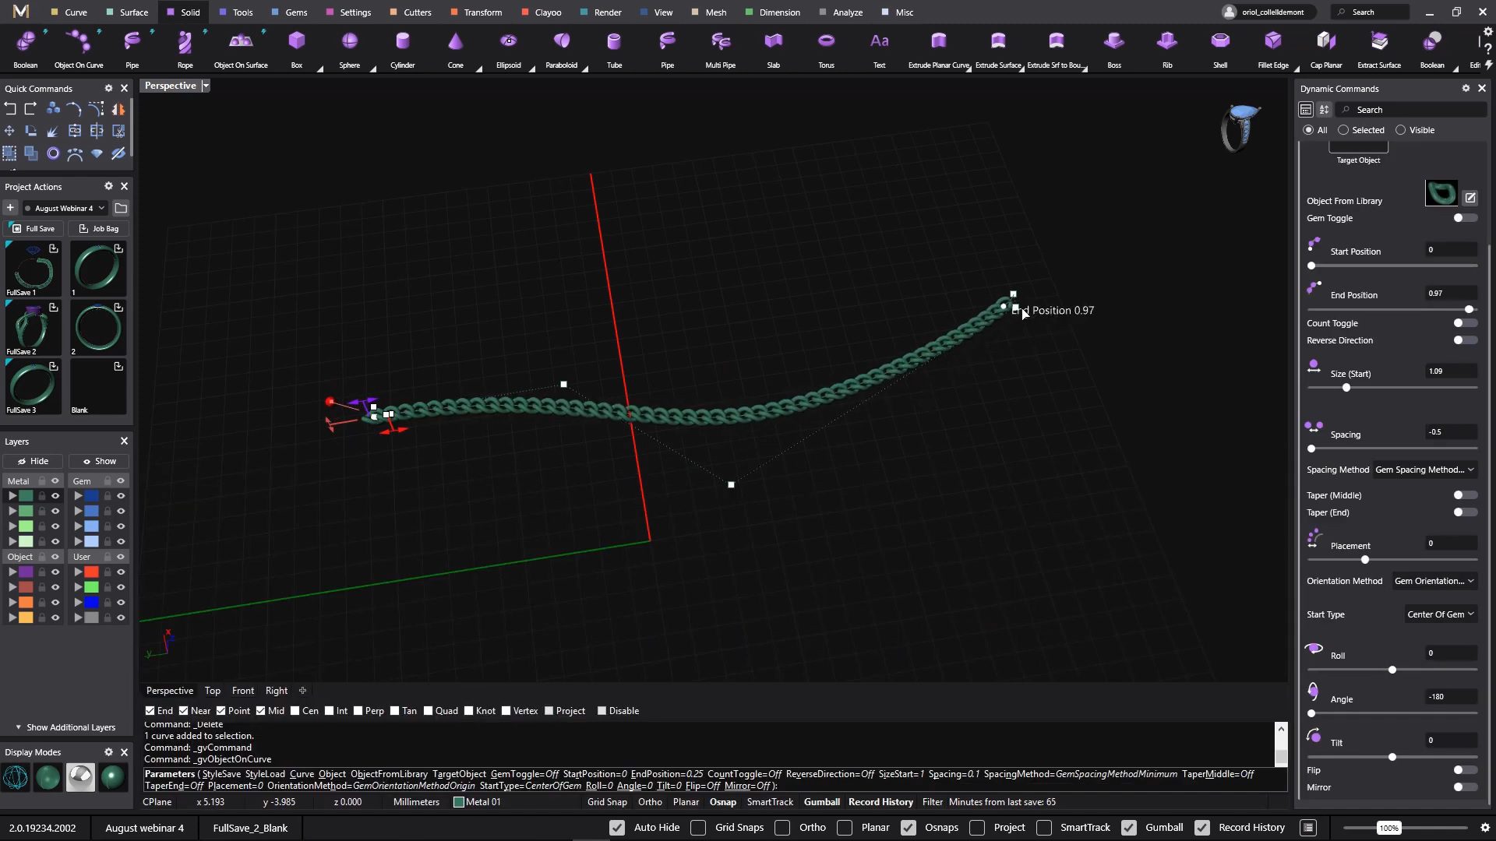Screen dimensions: 1496x841
Task: Open the Perspective viewport dropdown arrow
Action: 206,86
